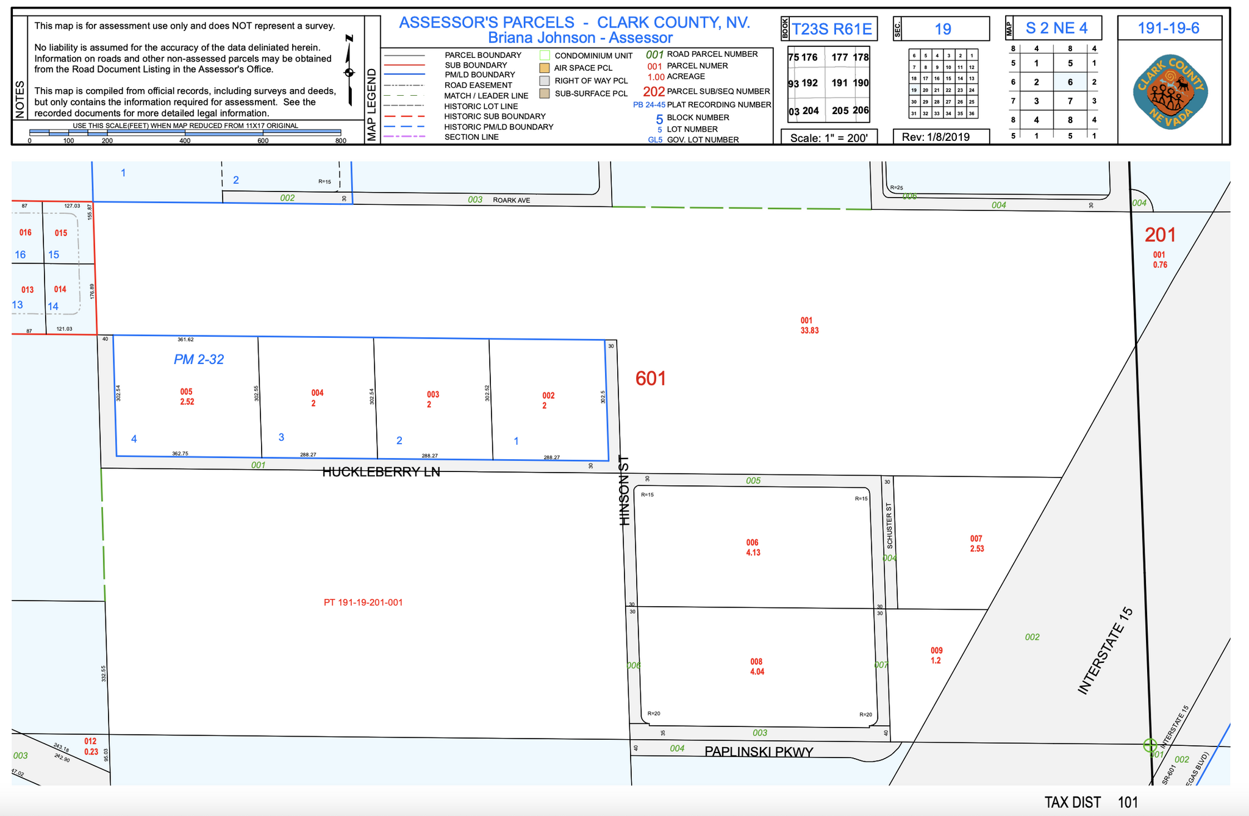Click parcel "003" in lot 2
The width and height of the screenshot is (1249, 816).
(432, 399)
